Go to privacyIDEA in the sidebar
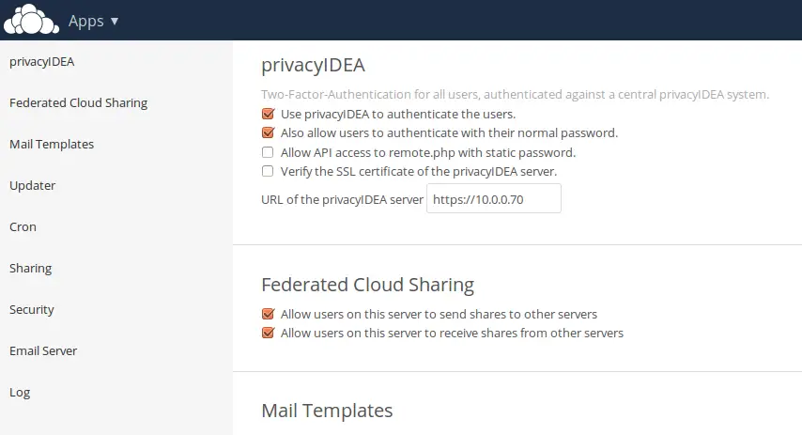 [x=42, y=61]
